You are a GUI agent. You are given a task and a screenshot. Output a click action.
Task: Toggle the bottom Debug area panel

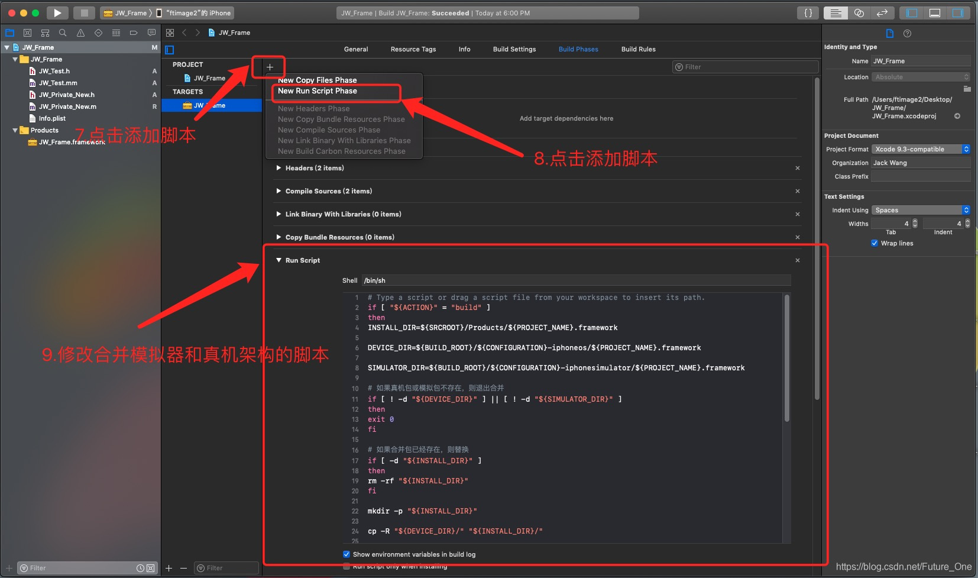point(935,12)
